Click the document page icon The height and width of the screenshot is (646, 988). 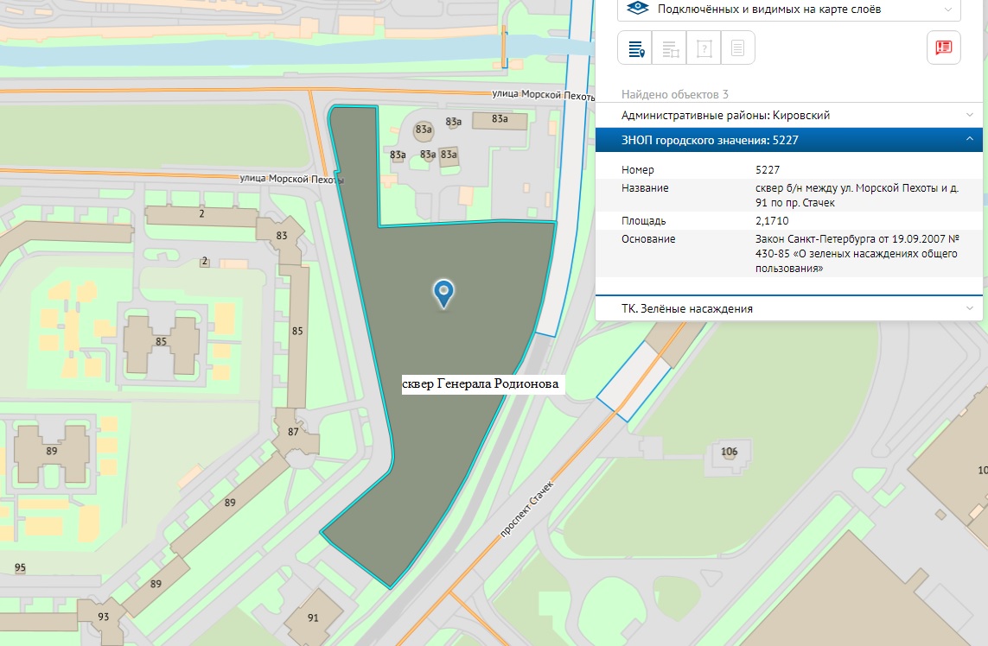(x=737, y=48)
